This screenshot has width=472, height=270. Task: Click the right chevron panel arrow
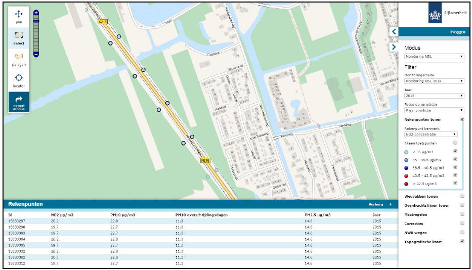coord(394,47)
